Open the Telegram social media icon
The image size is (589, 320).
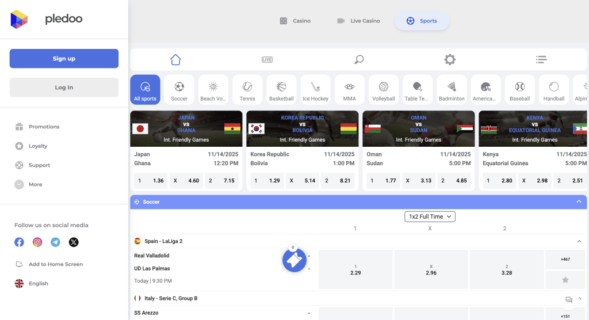[x=55, y=242]
